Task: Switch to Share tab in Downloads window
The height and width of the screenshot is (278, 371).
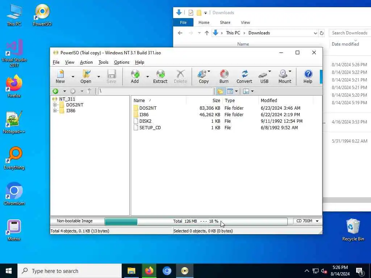Action: (225, 22)
